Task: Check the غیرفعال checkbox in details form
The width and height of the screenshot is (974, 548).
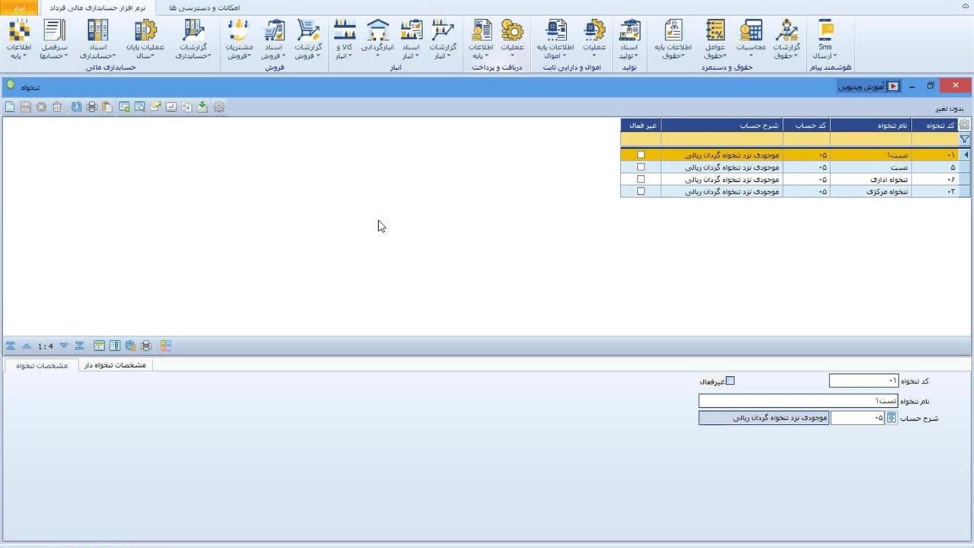Action: click(730, 381)
